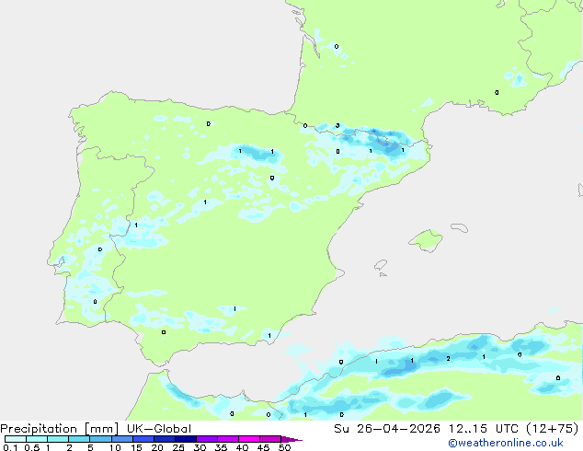Click the 15 to 20 mm legend swatch

[143, 439]
